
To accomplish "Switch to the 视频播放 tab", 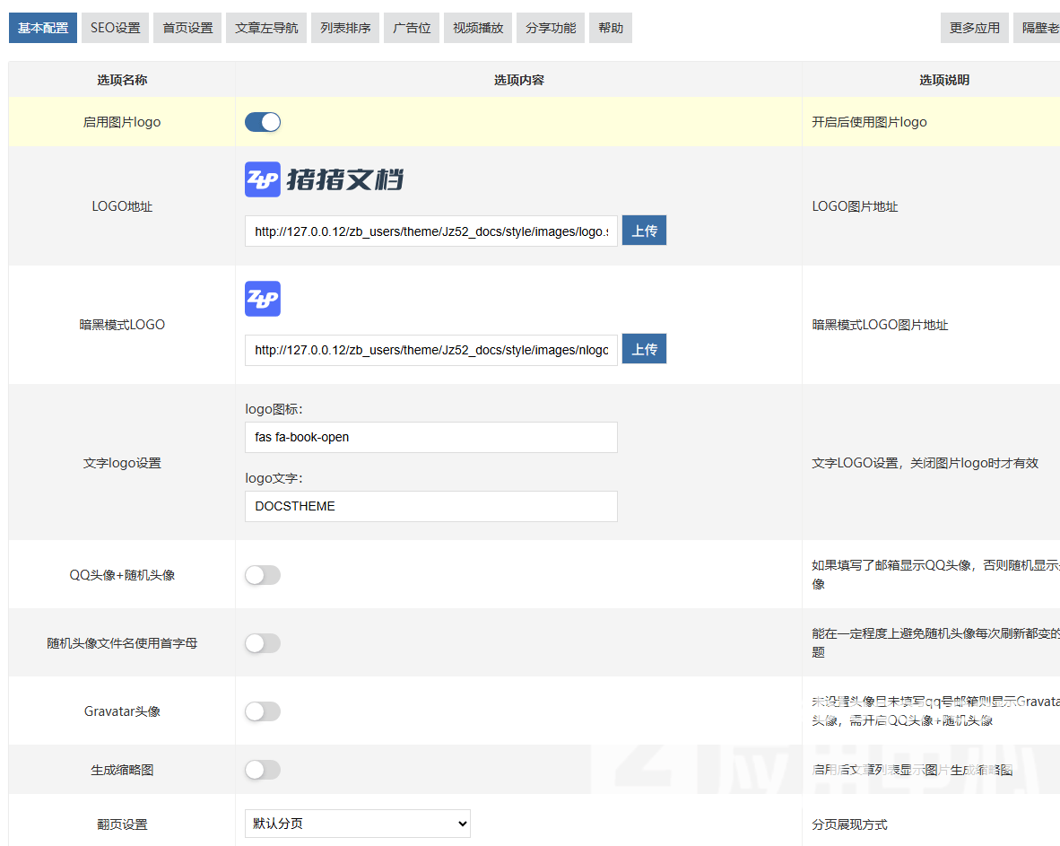I will coord(478,28).
